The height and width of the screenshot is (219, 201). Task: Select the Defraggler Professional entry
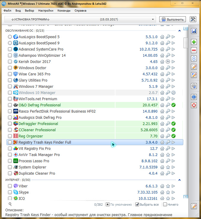pos(95,124)
